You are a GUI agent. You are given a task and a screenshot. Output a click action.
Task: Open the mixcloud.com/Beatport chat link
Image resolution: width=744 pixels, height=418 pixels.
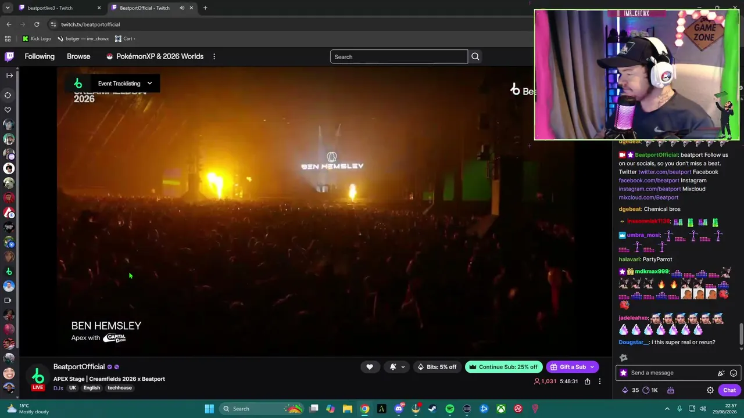[648, 197]
